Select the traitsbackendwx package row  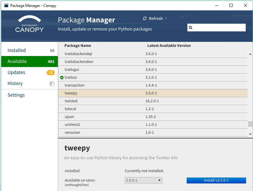pyautogui.click(x=153, y=62)
